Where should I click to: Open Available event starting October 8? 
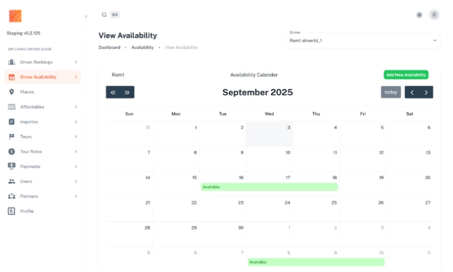point(316,262)
